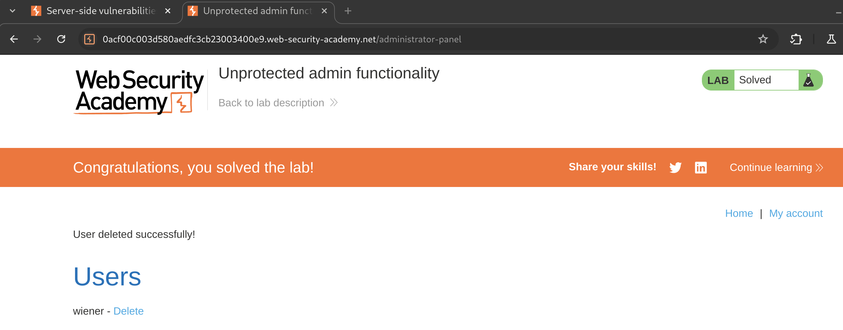Open a new browser tab
The width and height of the screenshot is (843, 330).
coord(348,11)
